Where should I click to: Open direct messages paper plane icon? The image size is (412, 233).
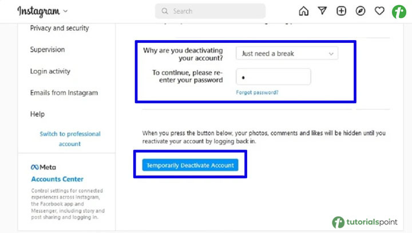(322, 11)
